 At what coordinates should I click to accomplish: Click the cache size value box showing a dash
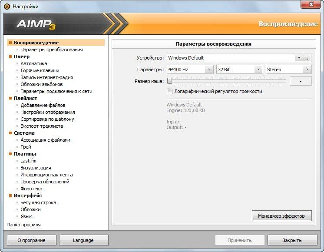click(x=301, y=81)
